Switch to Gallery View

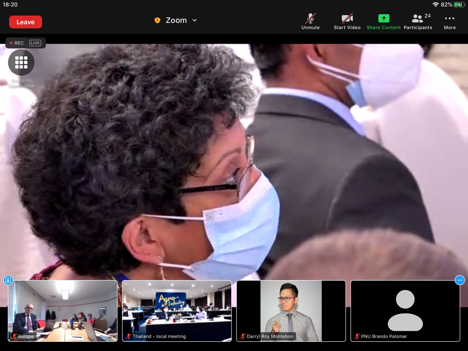click(x=21, y=63)
